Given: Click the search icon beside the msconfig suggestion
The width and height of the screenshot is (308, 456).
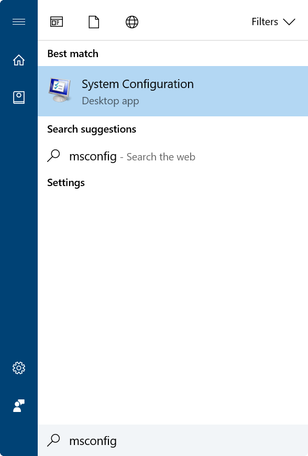Looking at the screenshot, I should tap(53, 155).
